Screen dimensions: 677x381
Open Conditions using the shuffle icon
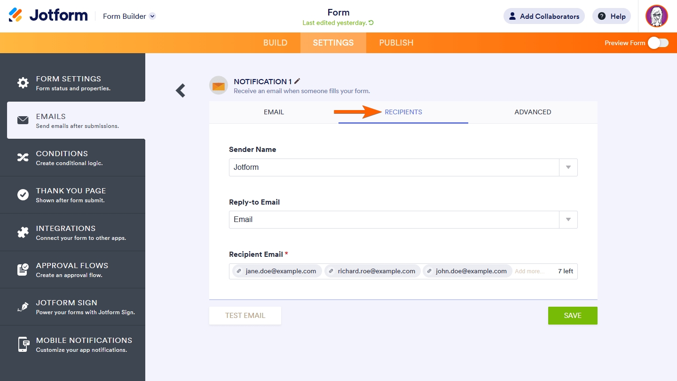[x=23, y=157]
